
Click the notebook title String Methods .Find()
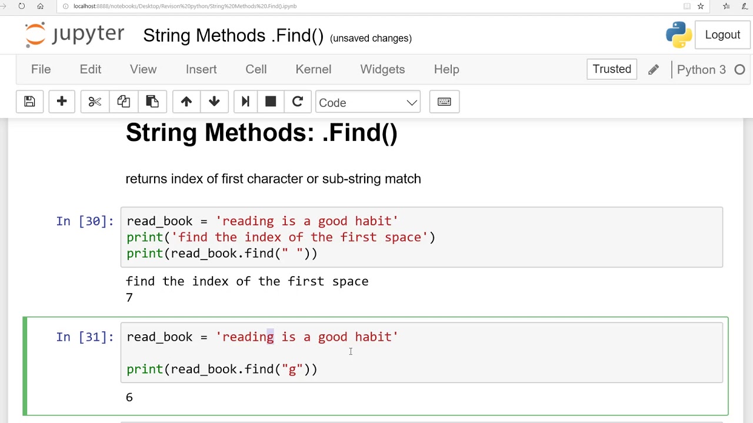pos(233,36)
